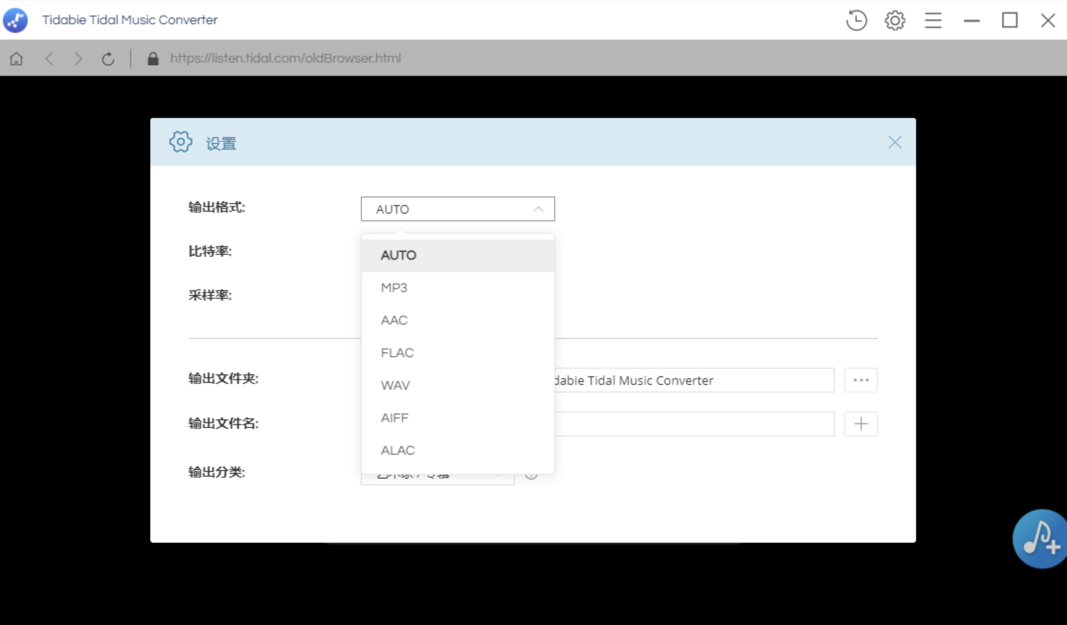Screen dimensions: 1067x625
Task: Click the lock icon in the address bar
Action: [x=153, y=59]
